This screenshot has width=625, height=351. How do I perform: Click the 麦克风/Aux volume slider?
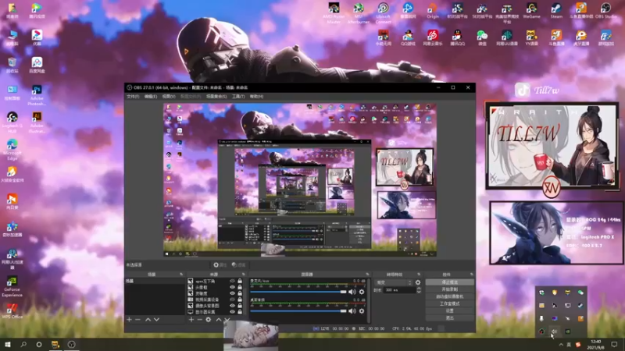click(x=298, y=292)
